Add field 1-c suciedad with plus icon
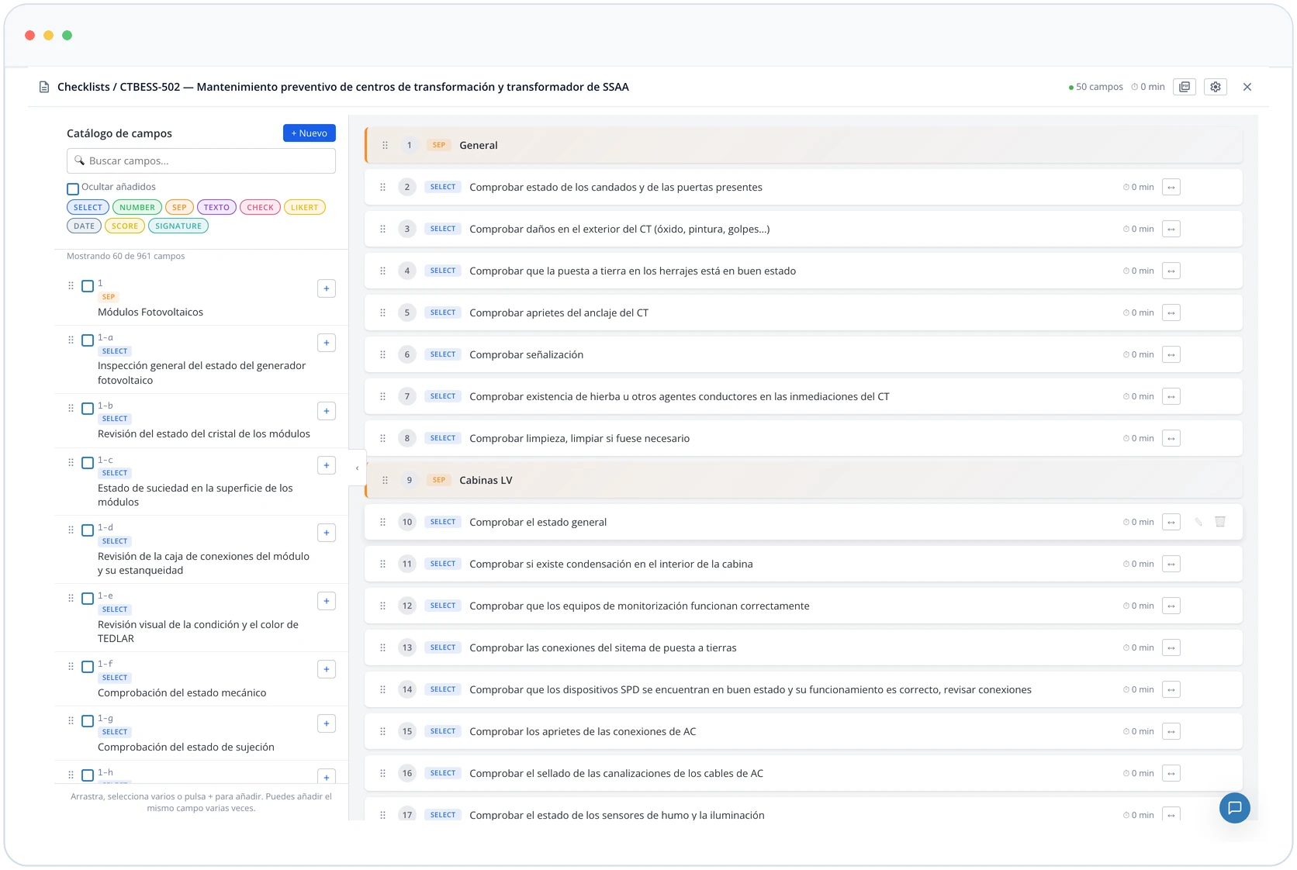This screenshot has width=1297, height=870. 327,465
